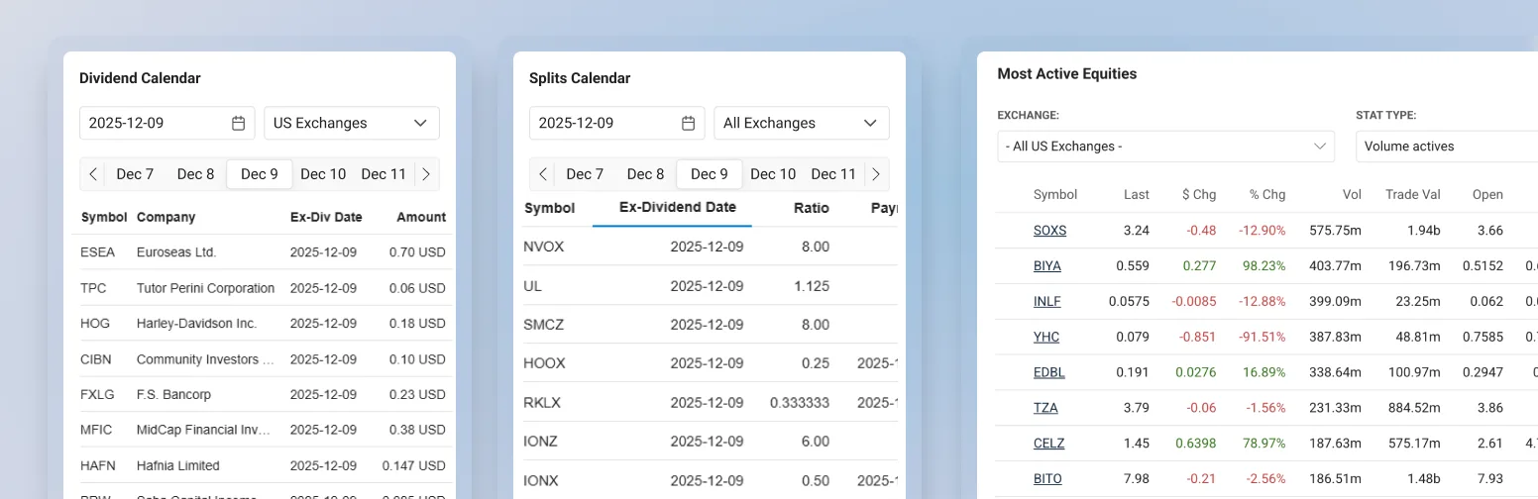Image resolution: width=1538 pixels, height=499 pixels.
Task: Sort Most Active Equities by % Chg
Action: coord(1266,195)
